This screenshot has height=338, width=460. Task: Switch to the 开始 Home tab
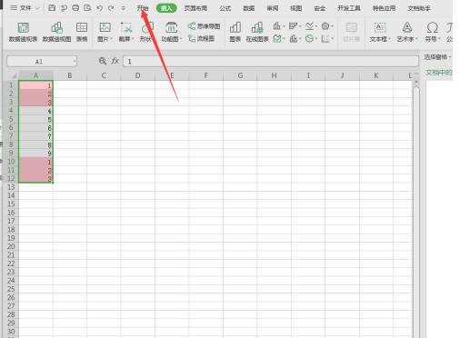pyautogui.click(x=143, y=8)
